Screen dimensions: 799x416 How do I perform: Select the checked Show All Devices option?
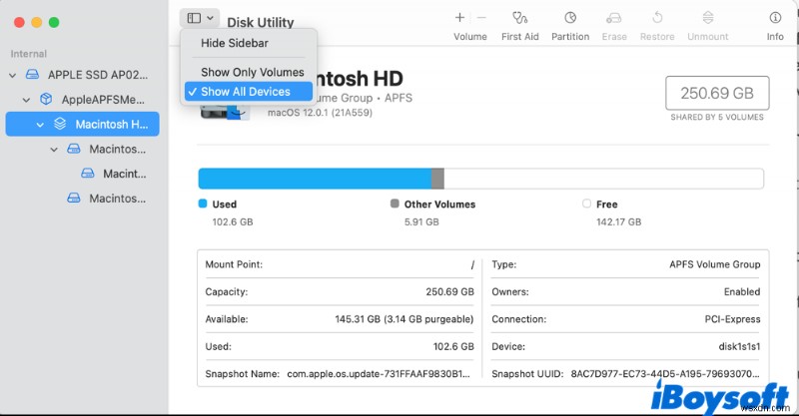click(x=248, y=92)
